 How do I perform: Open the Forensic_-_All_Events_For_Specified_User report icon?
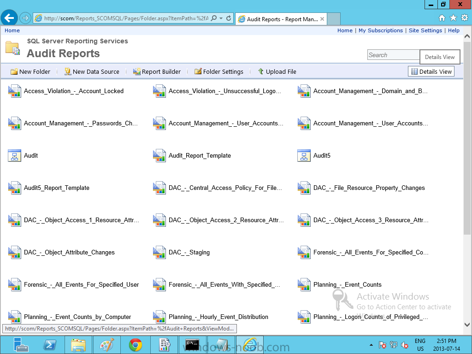(x=14, y=285)
